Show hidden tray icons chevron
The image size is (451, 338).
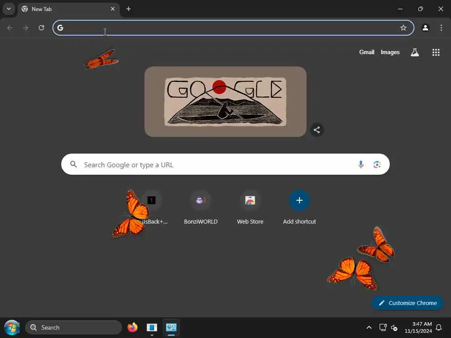point(369,327)
